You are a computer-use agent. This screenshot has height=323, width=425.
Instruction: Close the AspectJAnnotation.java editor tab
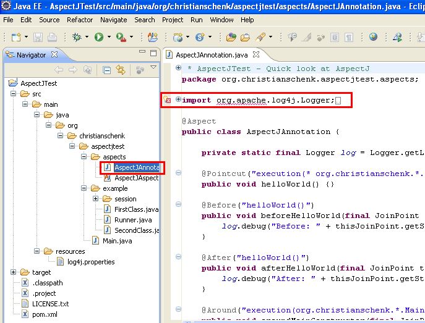tap(256, 54)
